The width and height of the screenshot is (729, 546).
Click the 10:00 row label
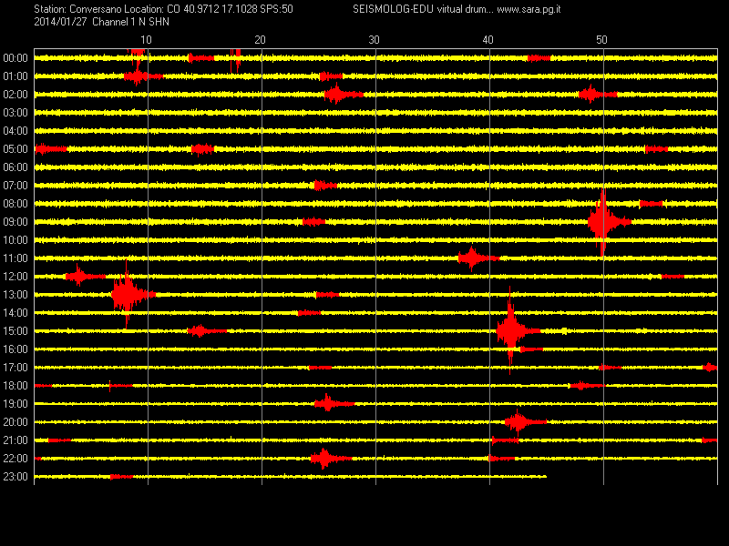[x=15, y=240]
